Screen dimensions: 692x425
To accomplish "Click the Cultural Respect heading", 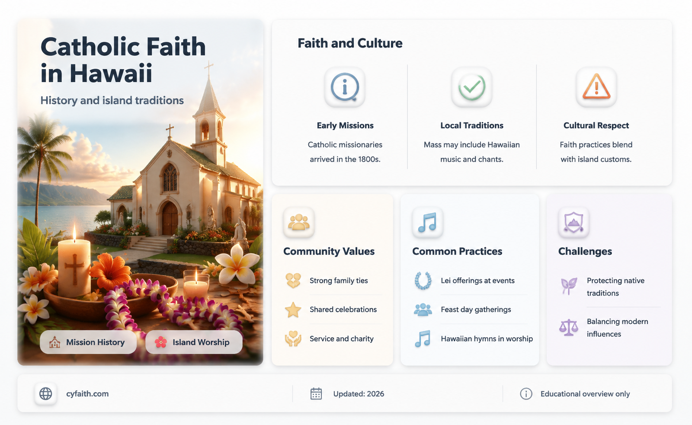I will (x=596, y=125).
